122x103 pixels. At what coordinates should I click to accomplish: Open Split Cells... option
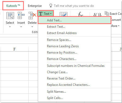(x=75, y=98)
